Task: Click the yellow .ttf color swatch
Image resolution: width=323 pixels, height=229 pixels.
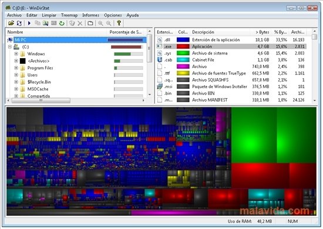Action: tap(183, 73)
